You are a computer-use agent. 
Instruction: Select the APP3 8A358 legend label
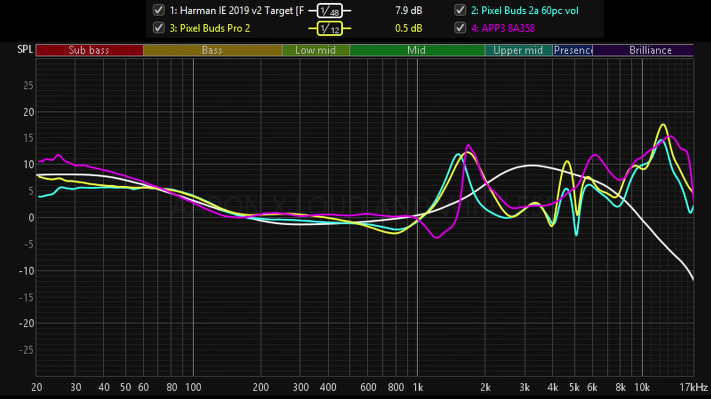pyautogui.click(x=503, y=28)
